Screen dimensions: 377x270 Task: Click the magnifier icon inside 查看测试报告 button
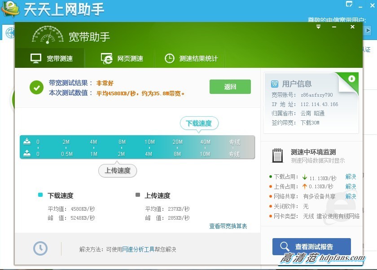tap(285, 247)
